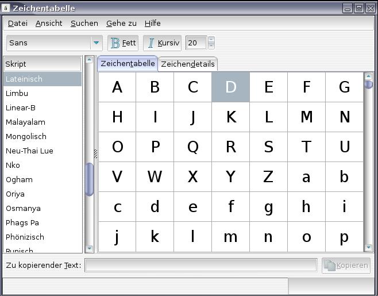Open the Hilfe menu
The image size is (378, 296).
[153, 23]
